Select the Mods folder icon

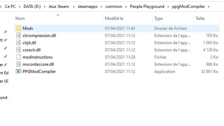[x=19, y=28]
